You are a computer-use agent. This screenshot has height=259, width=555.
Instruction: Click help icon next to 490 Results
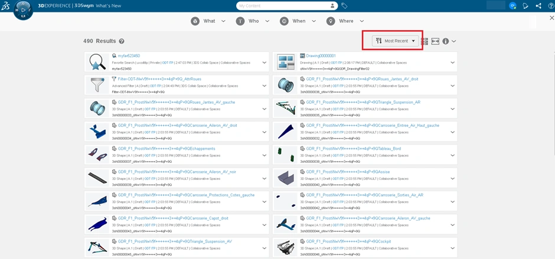pos(122,41)
